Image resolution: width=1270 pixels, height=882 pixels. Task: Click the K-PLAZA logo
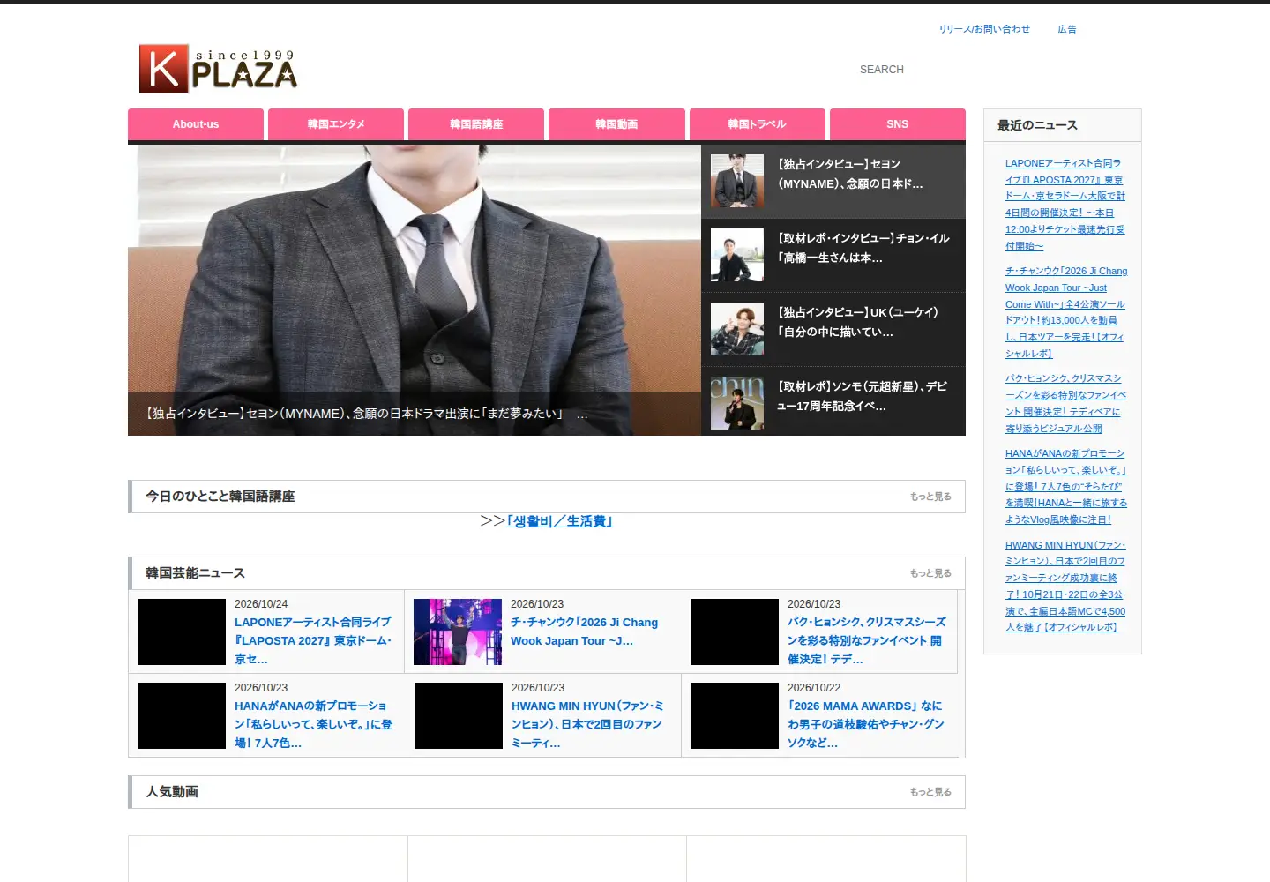[x=218, y=69]
